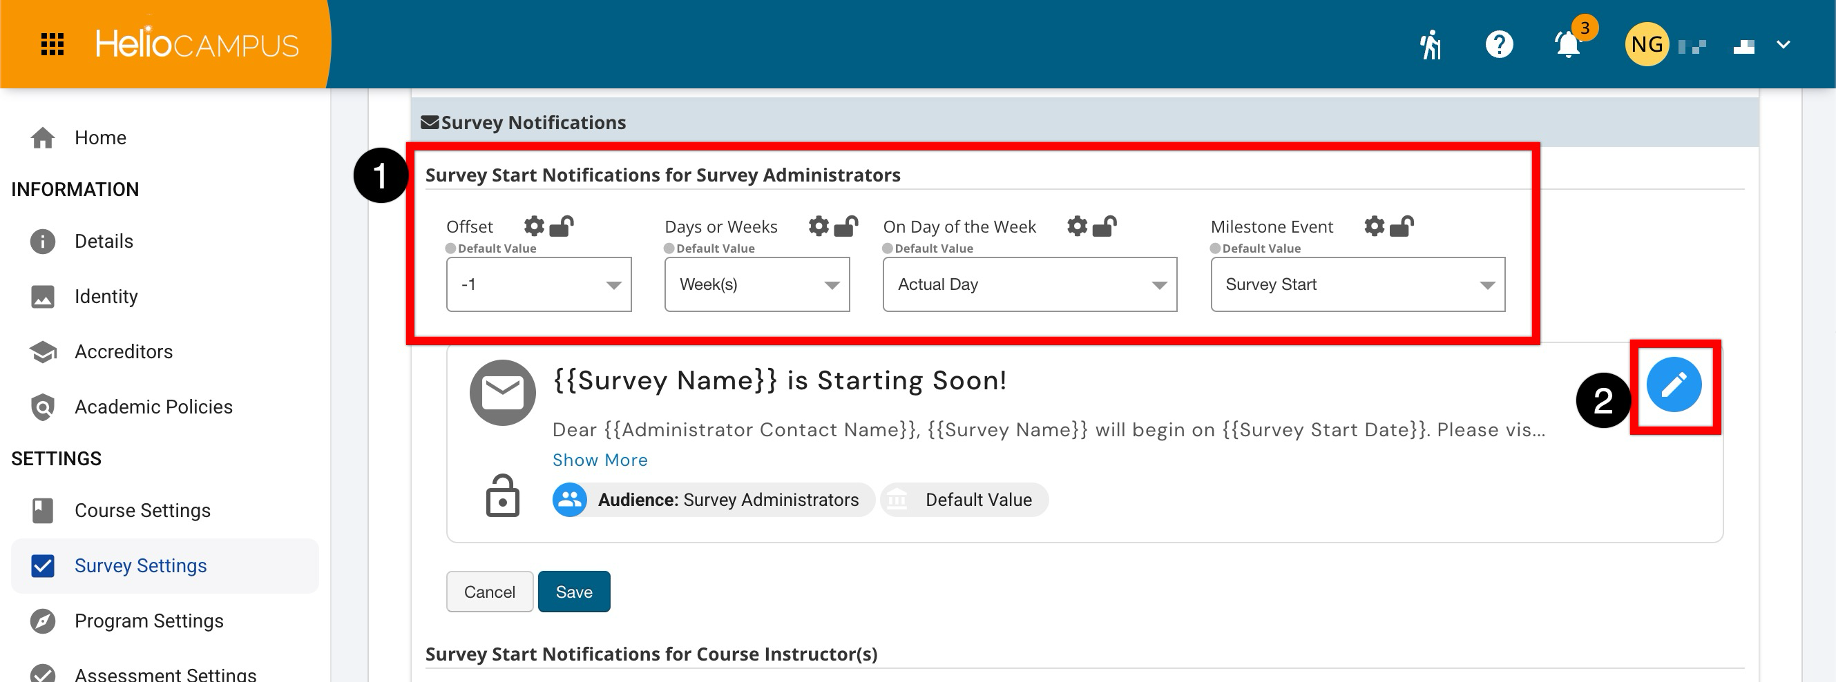This screenshot has height=682, width=1836.
Task: Save the survey notification settings
Action: [574, 592]
